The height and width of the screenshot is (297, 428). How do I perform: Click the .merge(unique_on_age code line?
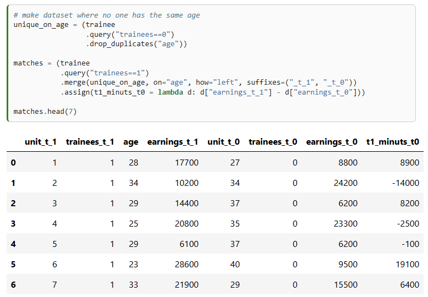(209, 82)
